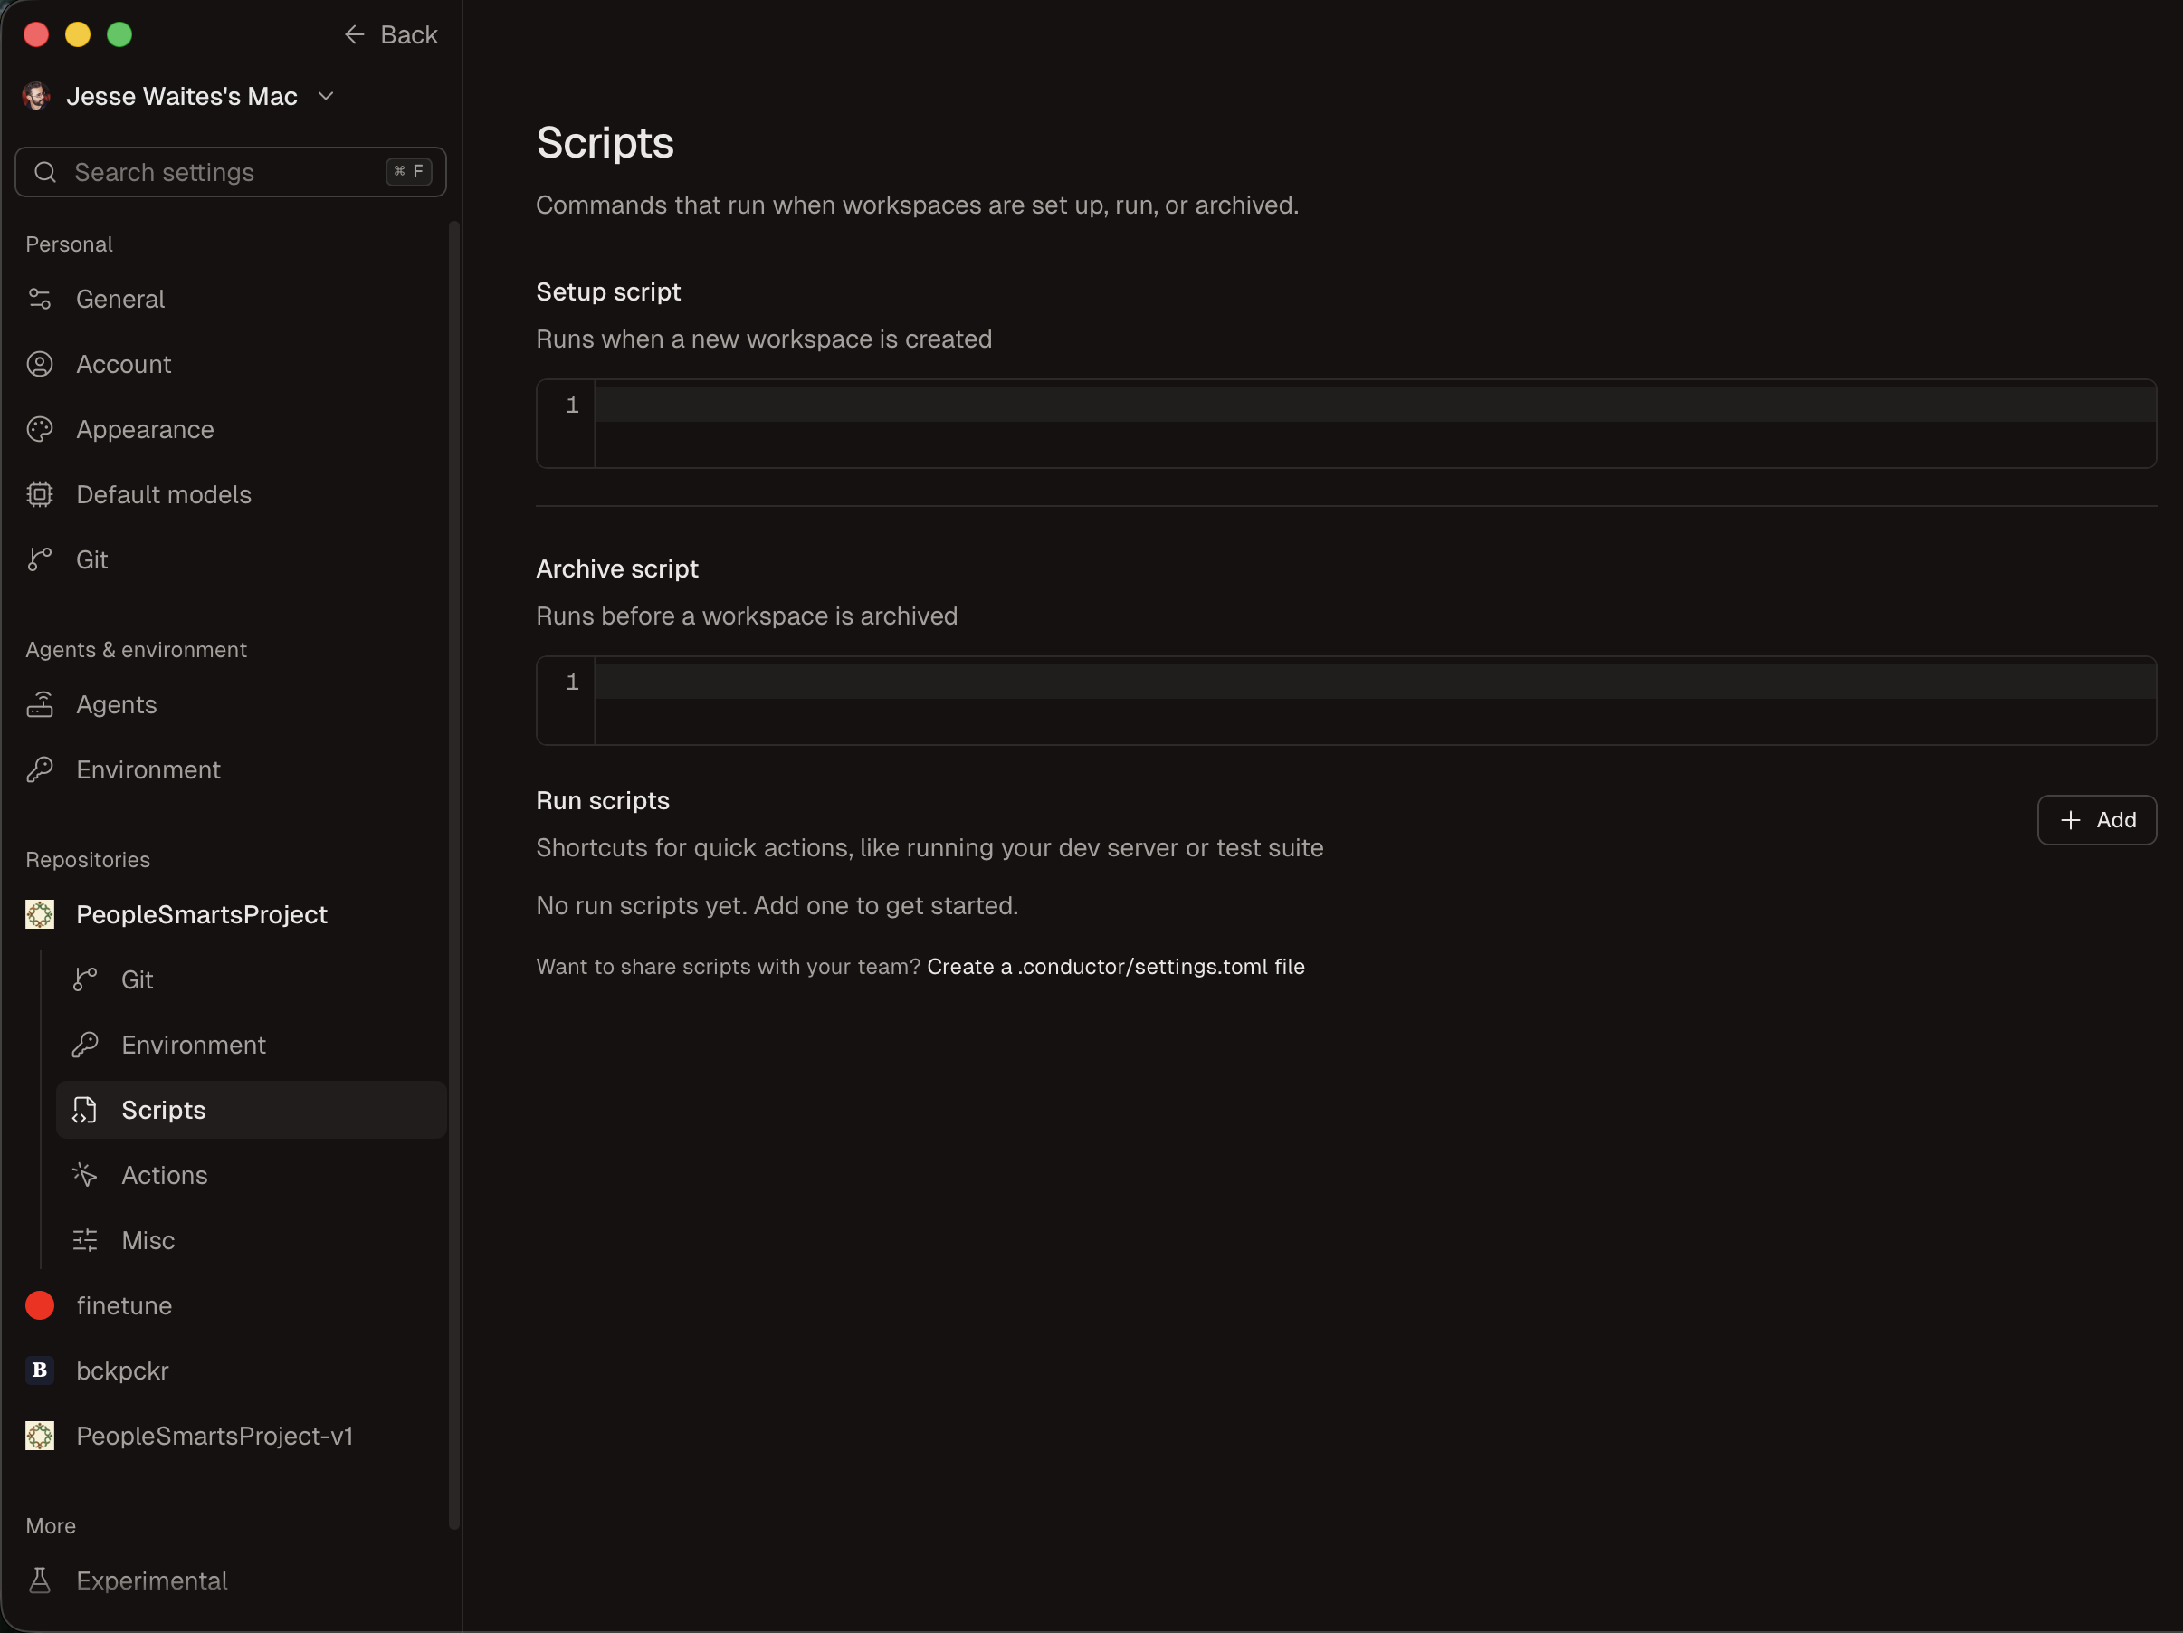
Task: Click the Misc sliders icon
Action: tap(85, 1241)
